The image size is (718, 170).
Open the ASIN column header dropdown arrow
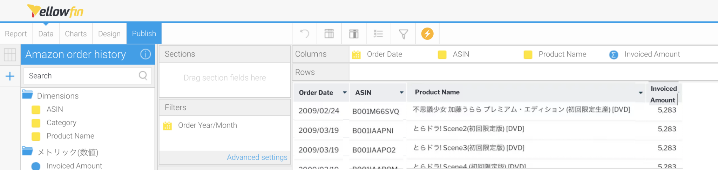[402, 93]
